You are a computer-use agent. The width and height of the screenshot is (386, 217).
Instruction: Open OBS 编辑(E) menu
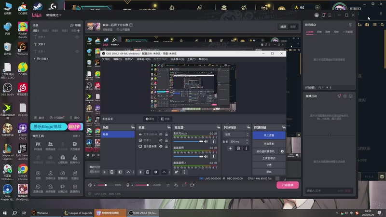point(117,59)
